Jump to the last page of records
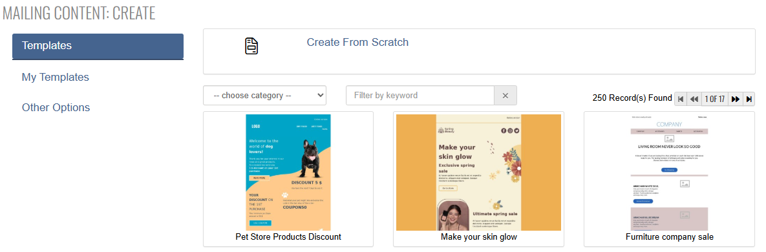 pyautogui.click(x=749, y=99)
